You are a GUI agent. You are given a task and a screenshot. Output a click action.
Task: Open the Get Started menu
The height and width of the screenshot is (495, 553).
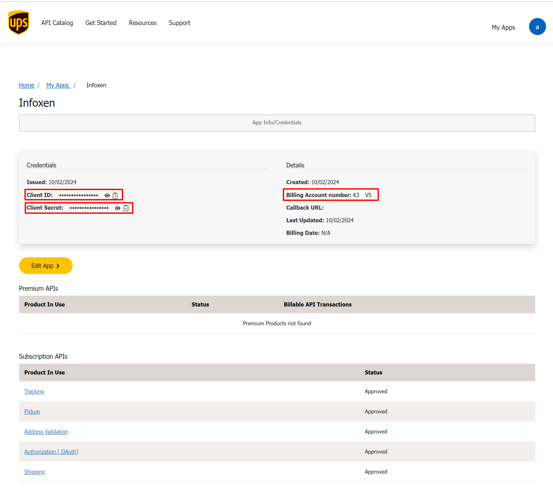[101, 23]
